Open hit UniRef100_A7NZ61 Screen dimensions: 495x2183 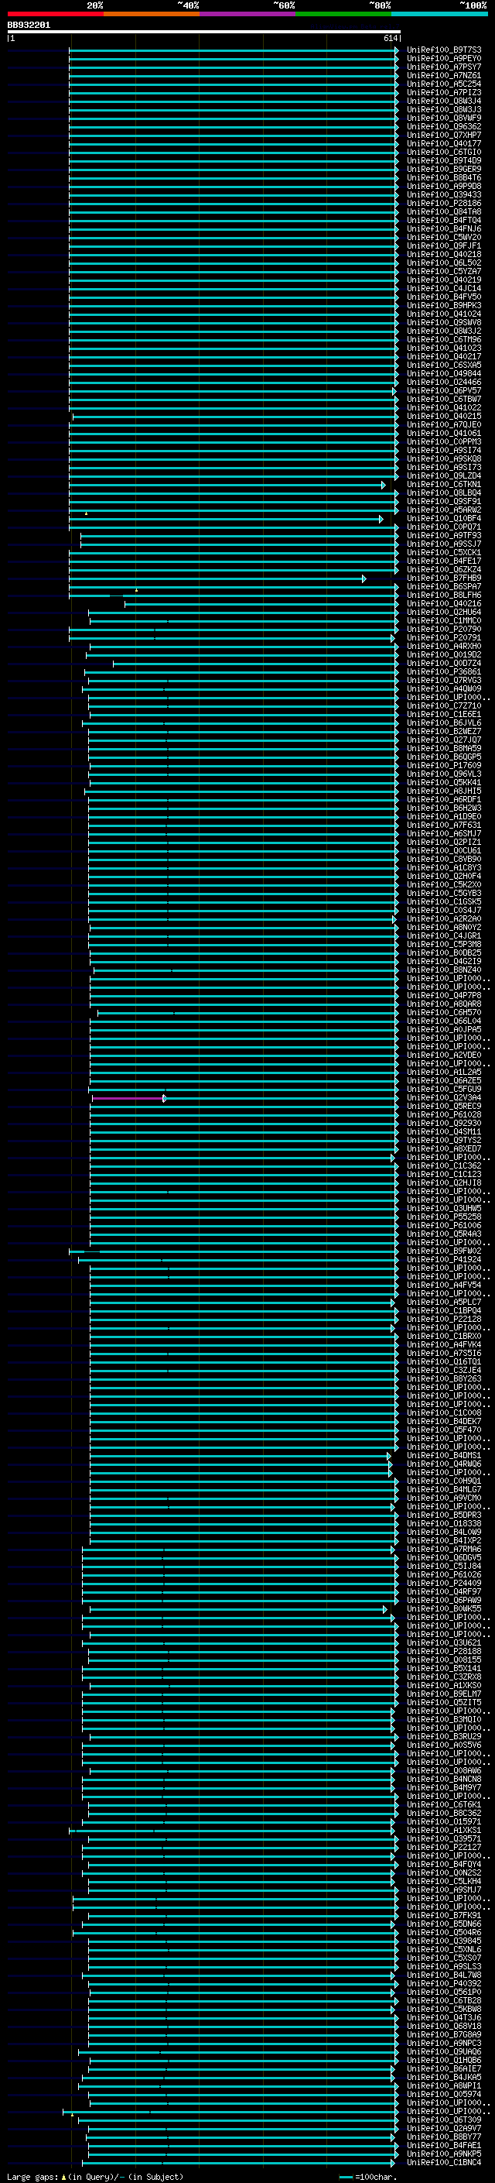[x=443, y=75]
